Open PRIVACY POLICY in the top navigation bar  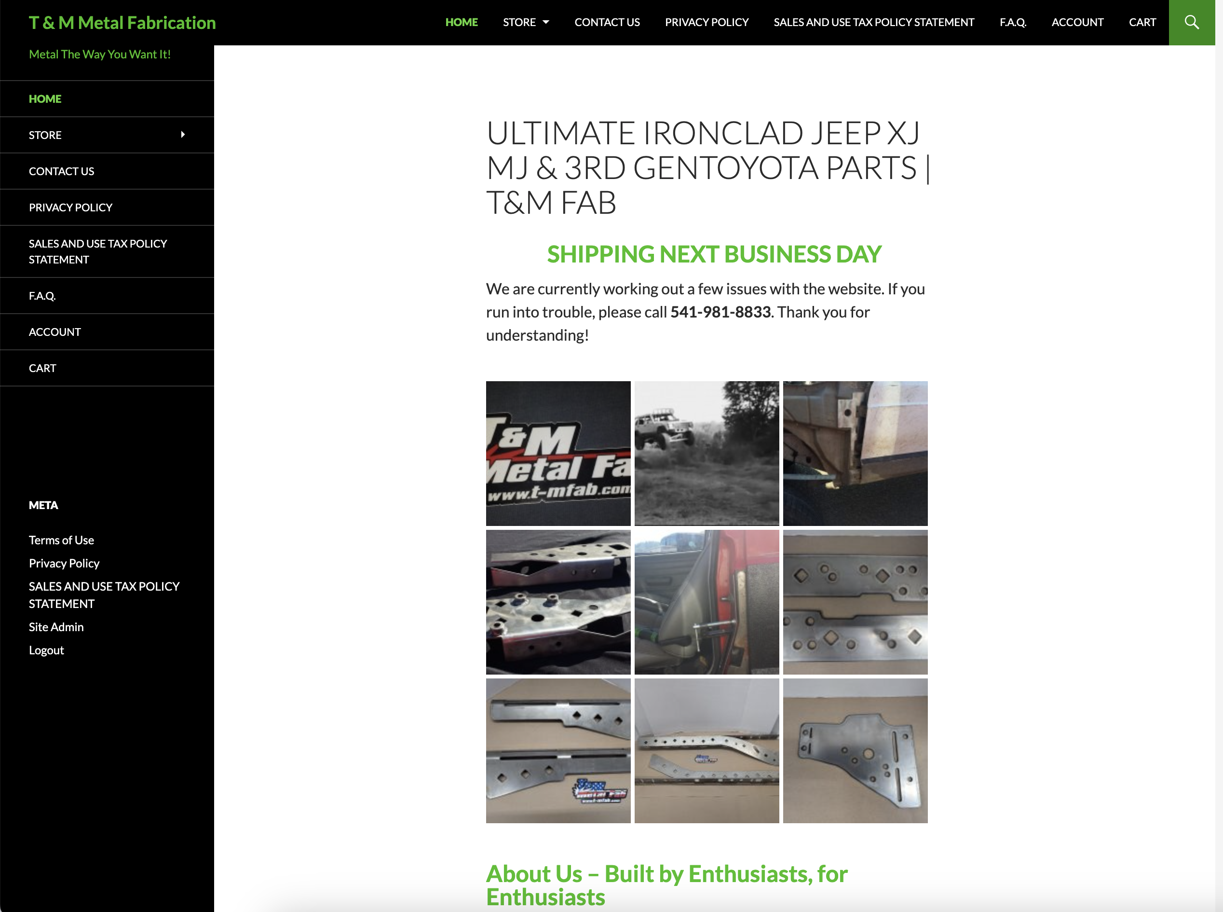[x=707, y=22]
